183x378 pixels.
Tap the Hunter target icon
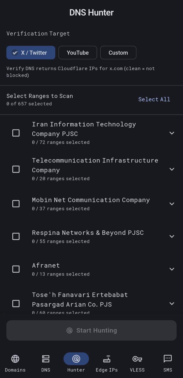pyautogui.click(x=76, y=359)
